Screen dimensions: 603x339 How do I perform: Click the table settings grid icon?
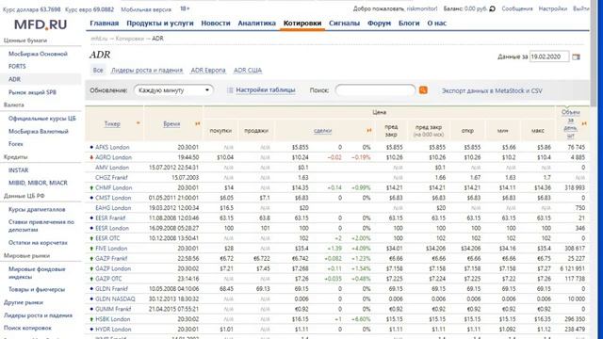(230, 90)
